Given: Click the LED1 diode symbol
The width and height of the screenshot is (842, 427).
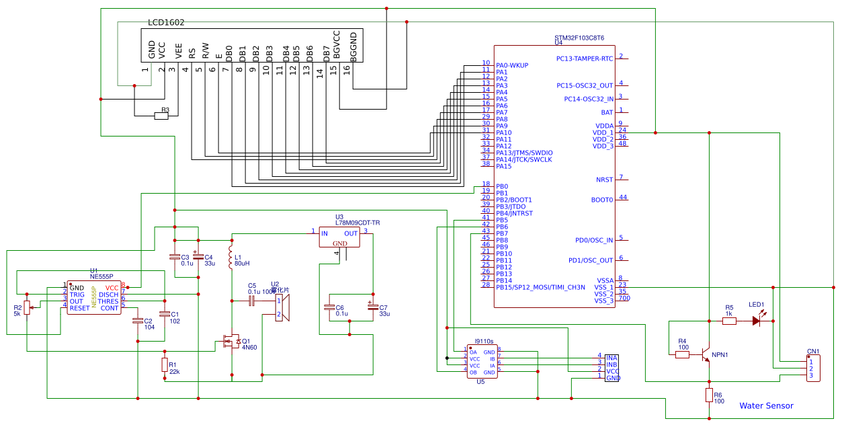Looking at the screenshot, I should click(757, 321).
